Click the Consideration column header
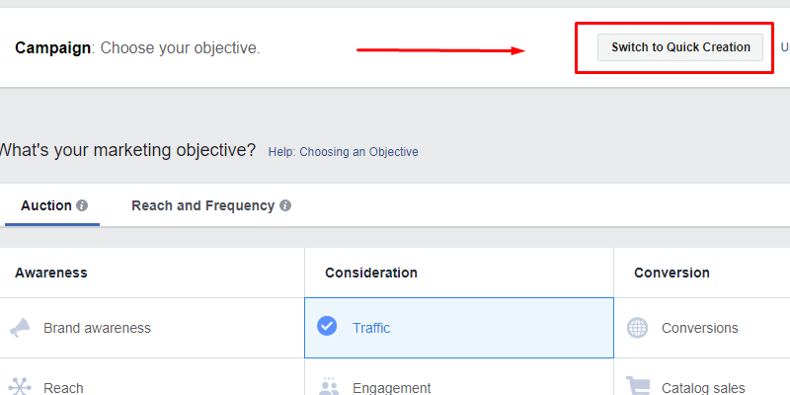Viewport: 790px width, 395px height. [x=371, y=273]
